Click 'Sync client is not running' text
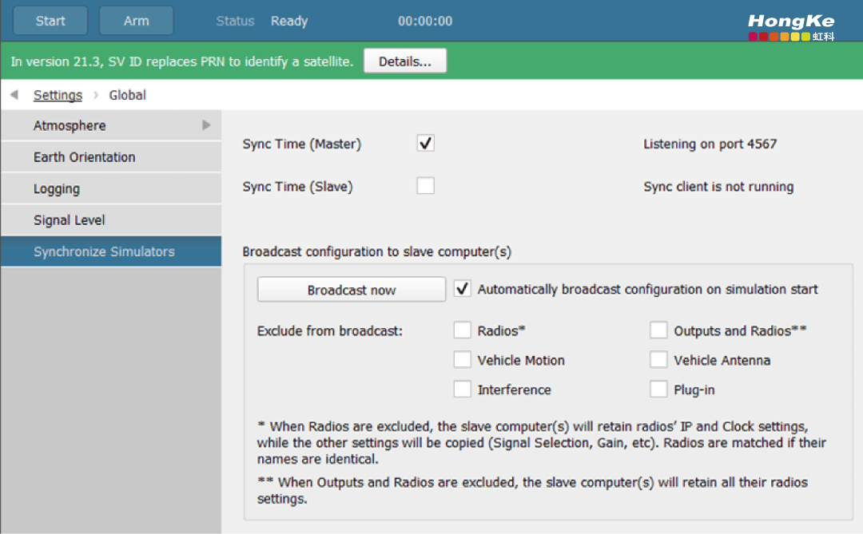Viewport: 863px width, 534px height. pos(718,187)
